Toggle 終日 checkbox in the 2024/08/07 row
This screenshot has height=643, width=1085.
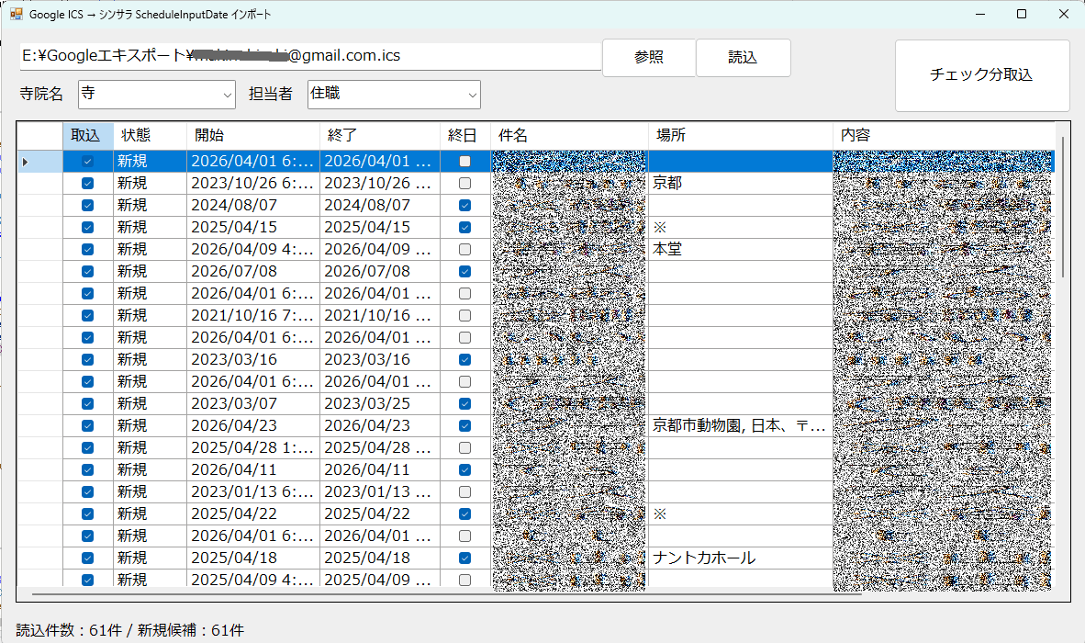click(x=464, y=206)
